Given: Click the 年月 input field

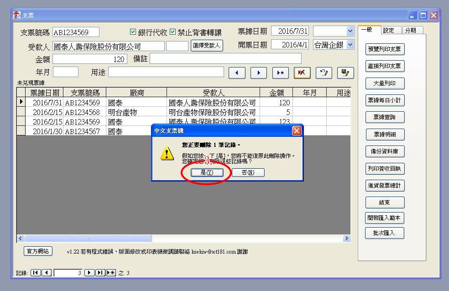Looking at the screenshot, I should tap(66, 72).
